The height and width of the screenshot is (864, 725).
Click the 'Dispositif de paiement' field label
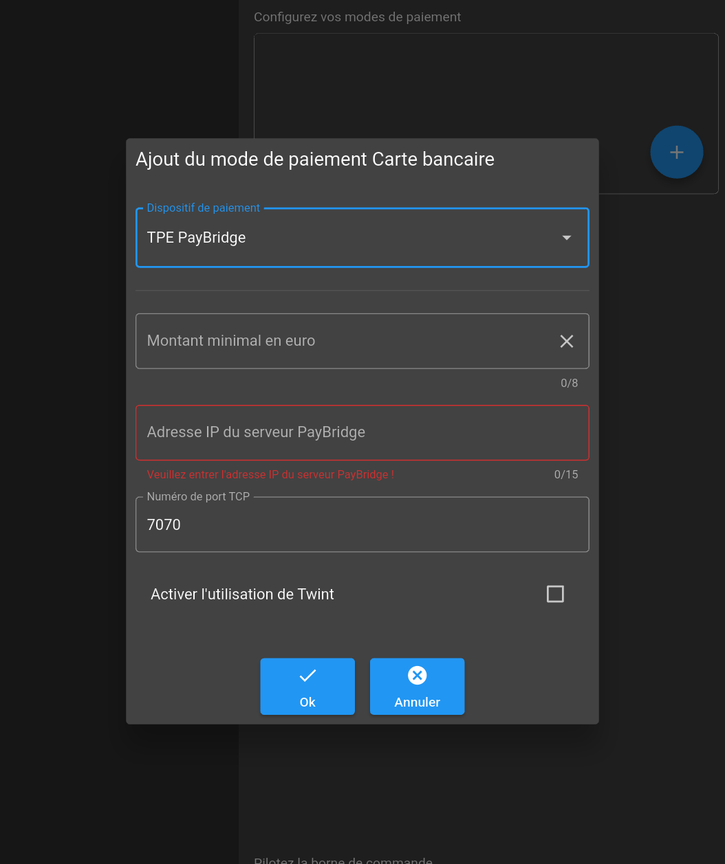(x=204, y=208)
